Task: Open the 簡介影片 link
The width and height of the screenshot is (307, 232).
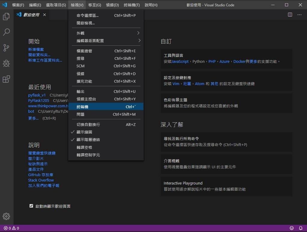Action: (36, 158)
